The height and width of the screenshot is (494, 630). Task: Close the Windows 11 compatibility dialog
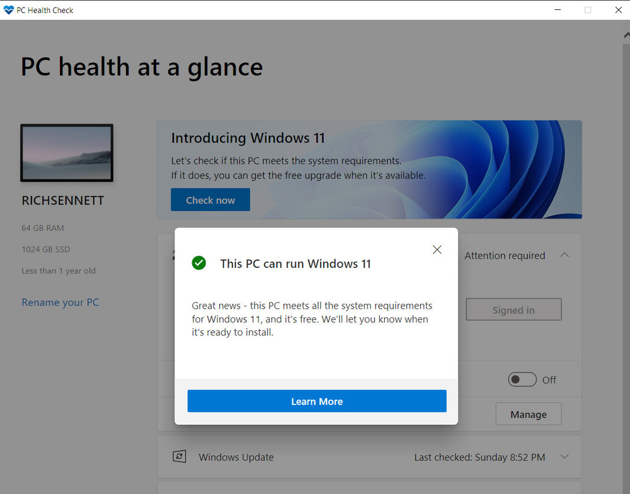pos(437,249)
